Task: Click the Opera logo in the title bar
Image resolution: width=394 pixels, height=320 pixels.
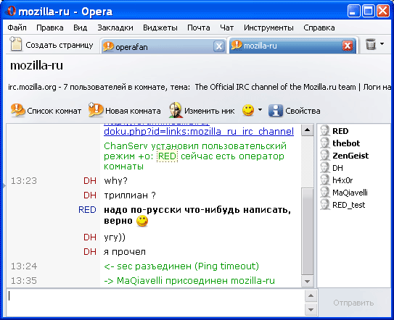Action: [11, 12]
